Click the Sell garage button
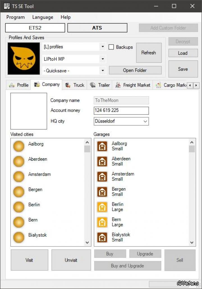Screen dimensions: 202x289 coord(180,260)
